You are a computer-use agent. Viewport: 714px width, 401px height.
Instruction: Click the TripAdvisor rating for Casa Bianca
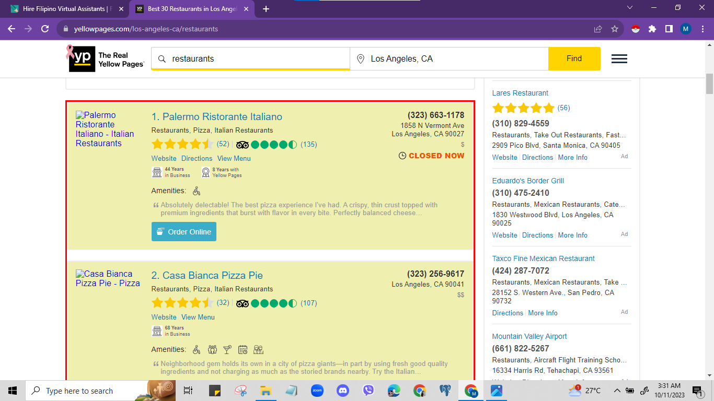(277, 303)
